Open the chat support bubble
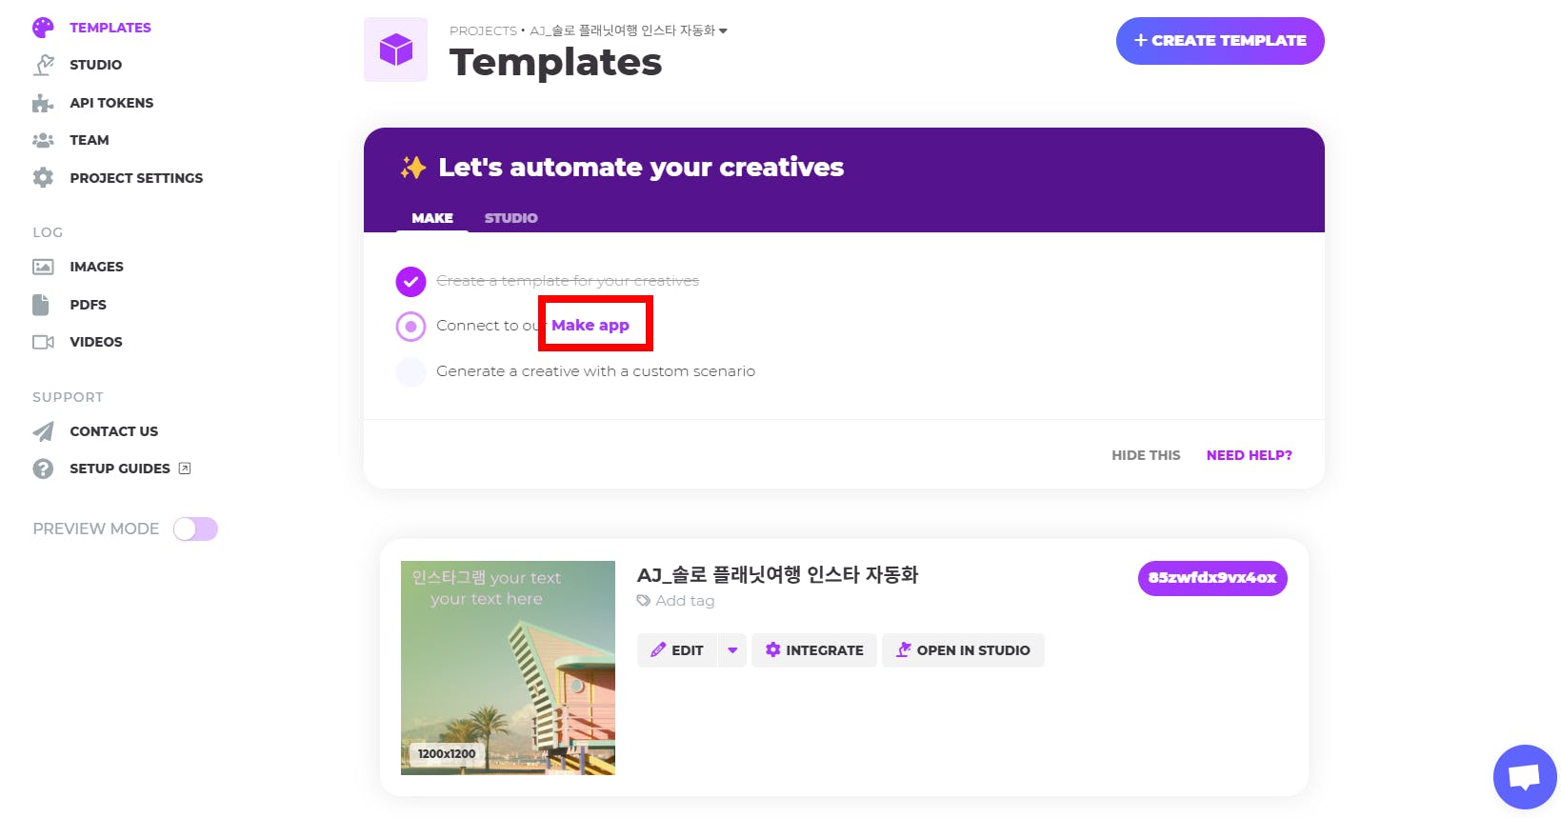Viewport: 1561px width, 818px height. tap(1524, 776)
